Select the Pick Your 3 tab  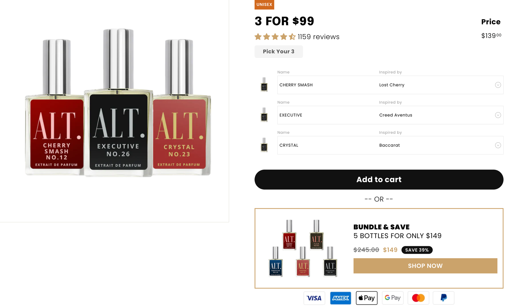tap(278, 51)
